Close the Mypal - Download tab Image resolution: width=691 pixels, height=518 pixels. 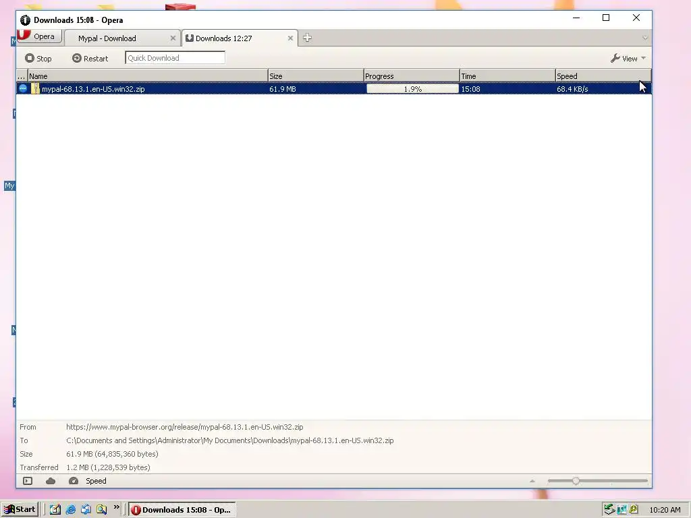(x=173, y=38)
